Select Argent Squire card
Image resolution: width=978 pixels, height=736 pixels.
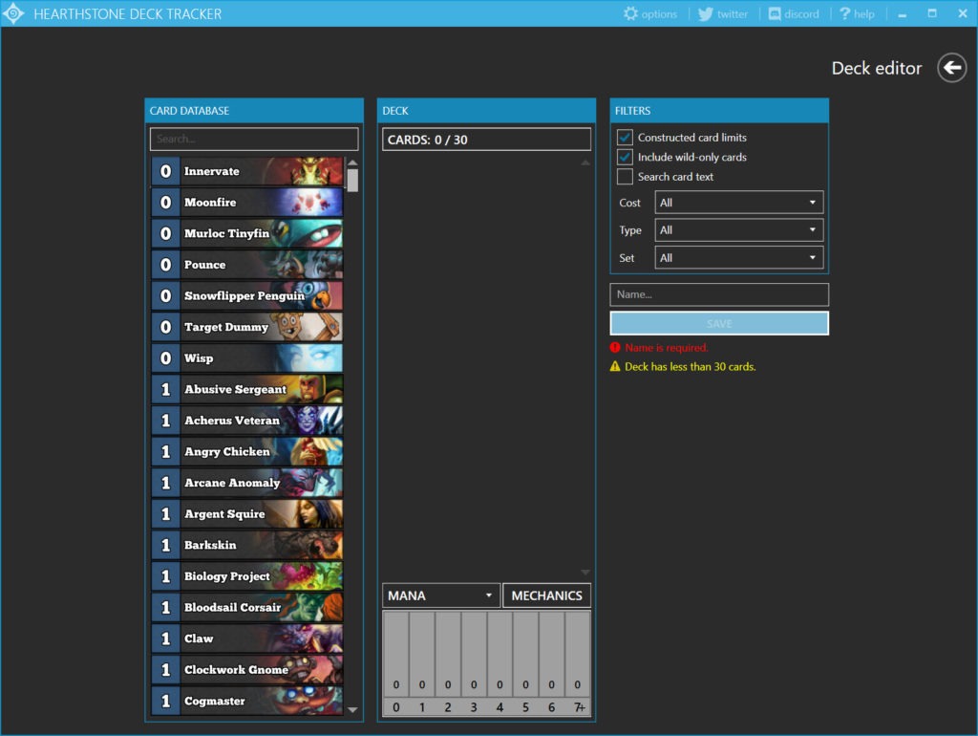pyautogui.click(x=247, y=513)
